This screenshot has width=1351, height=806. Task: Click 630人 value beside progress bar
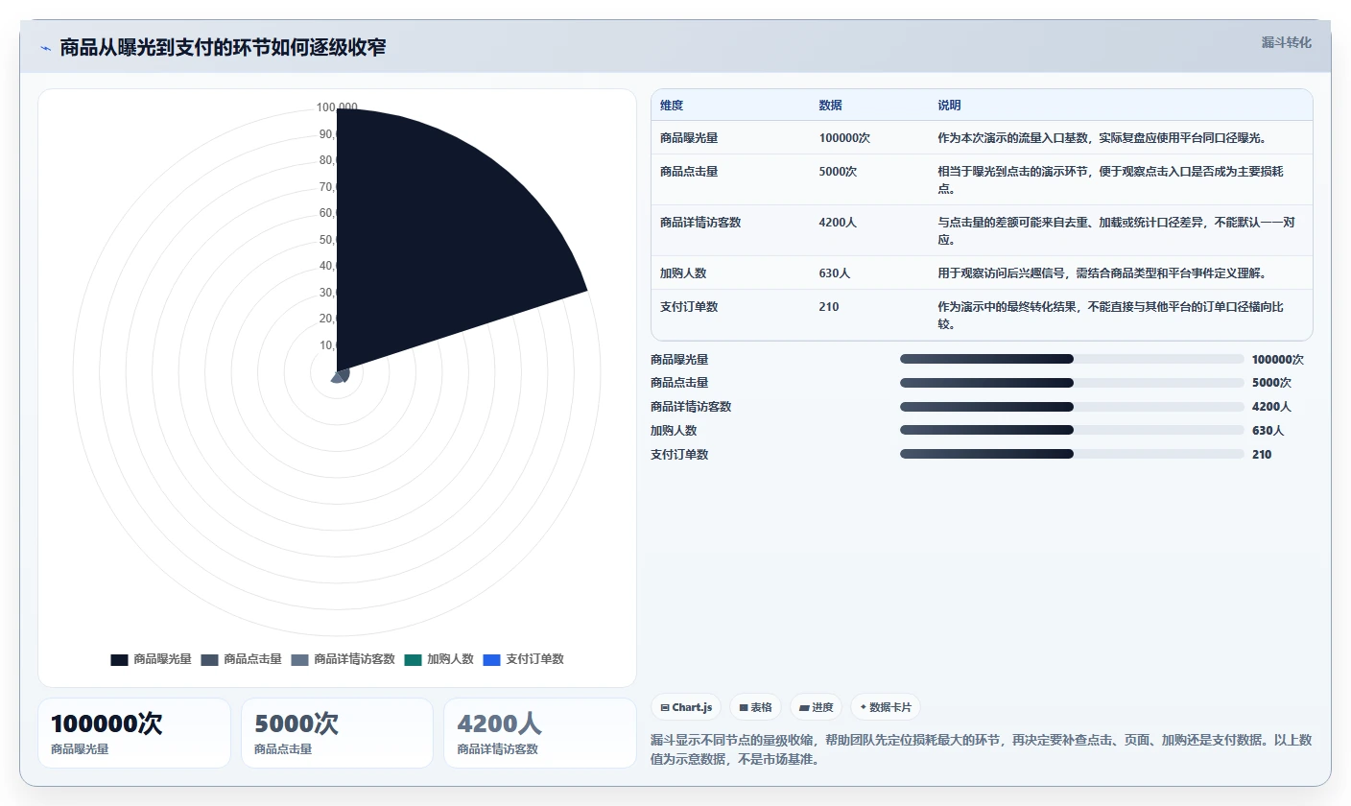1268,431
